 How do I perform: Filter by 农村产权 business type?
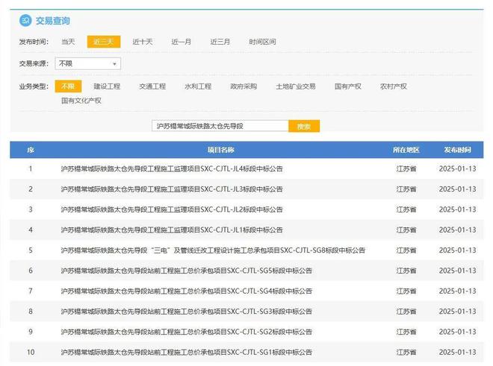pos(394,86)
